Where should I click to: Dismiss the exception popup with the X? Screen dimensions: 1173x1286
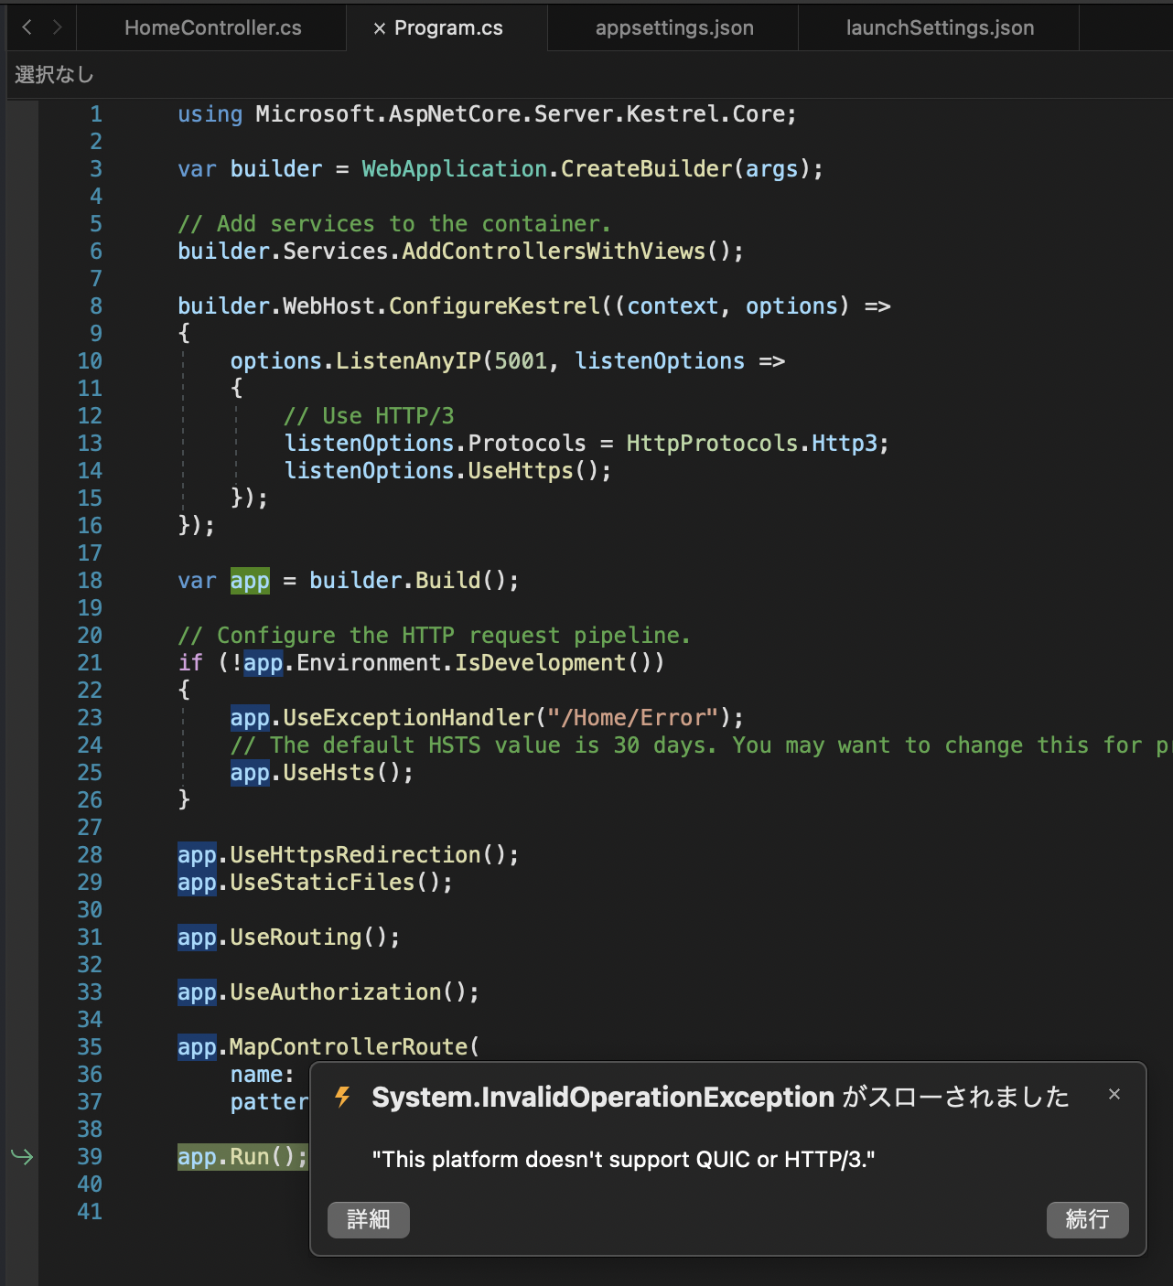(x=1114, y=1094)
